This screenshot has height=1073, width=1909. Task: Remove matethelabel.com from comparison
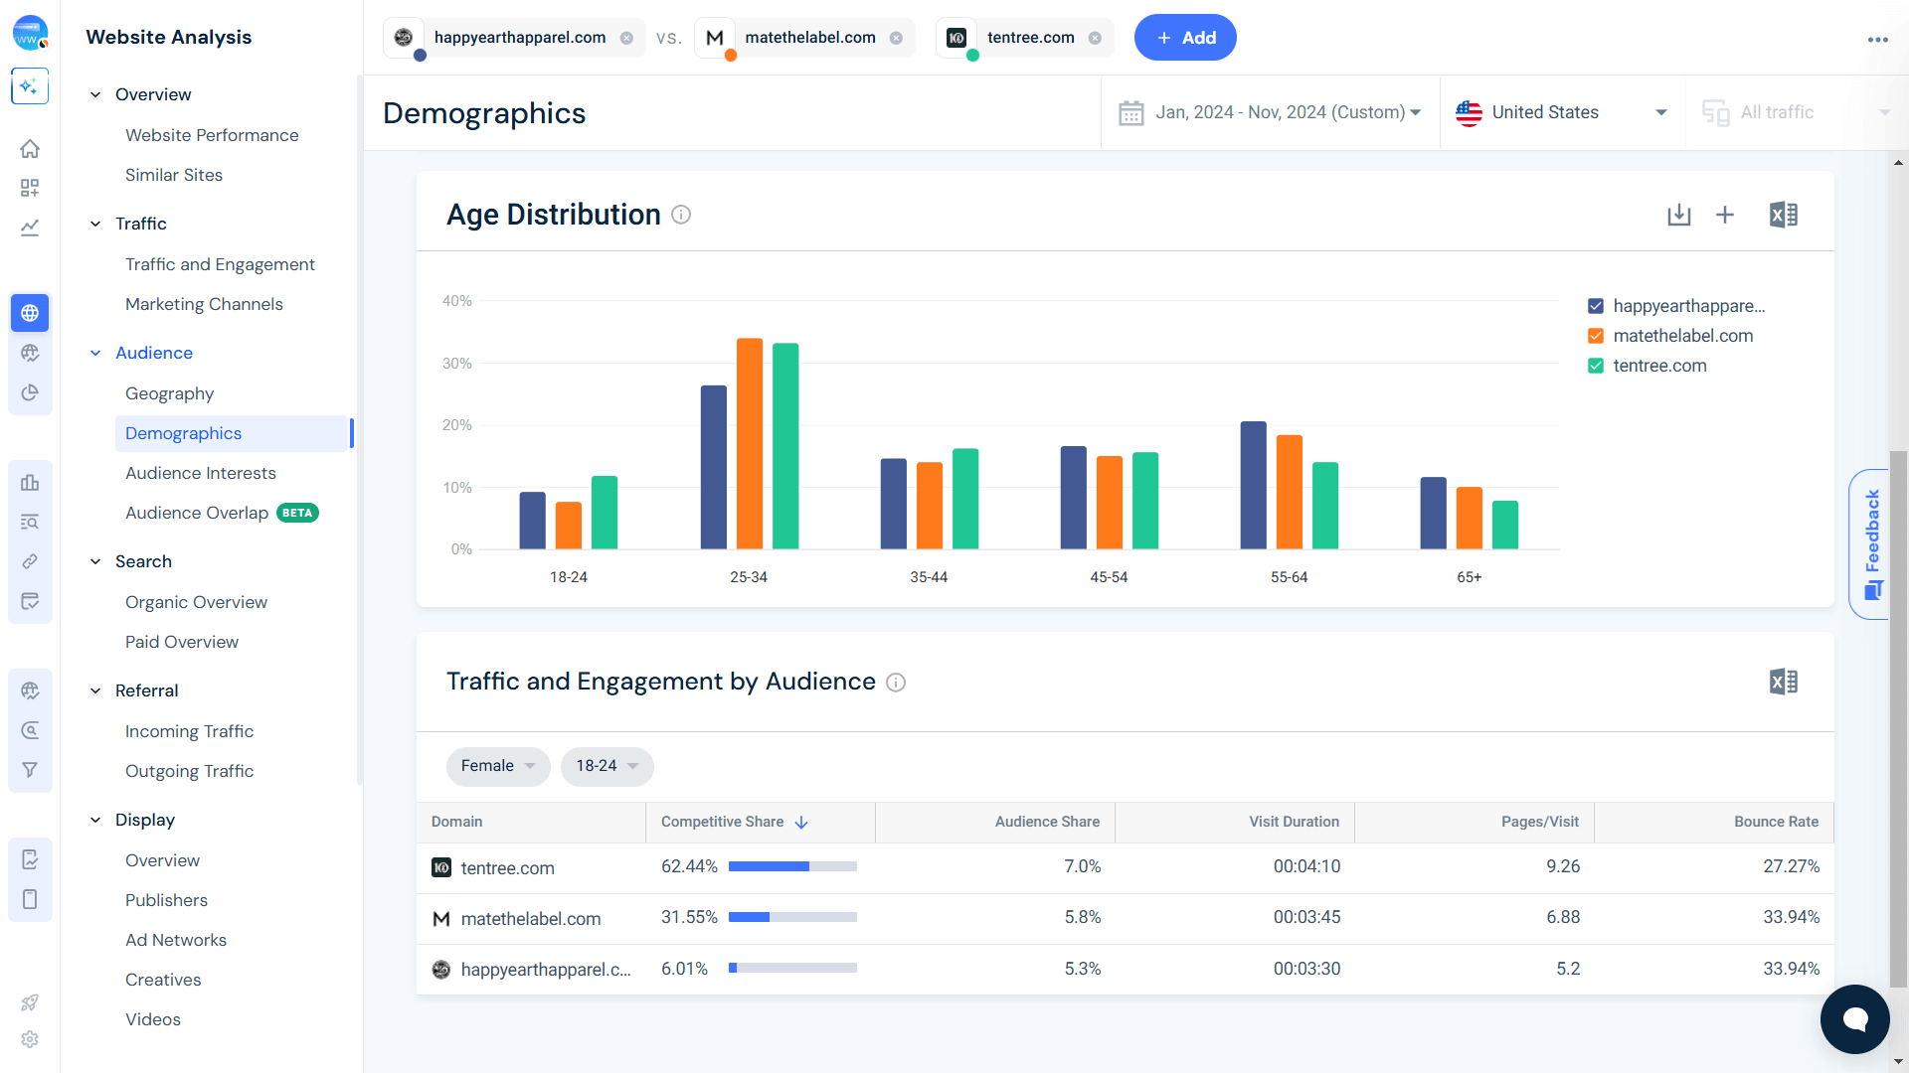point(896,38)
